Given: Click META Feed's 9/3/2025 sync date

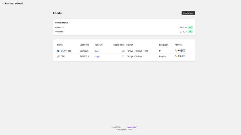Looking at the screenshot, I should 84,51.
